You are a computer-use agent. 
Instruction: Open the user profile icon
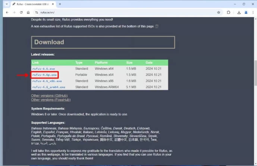(246, 12)
